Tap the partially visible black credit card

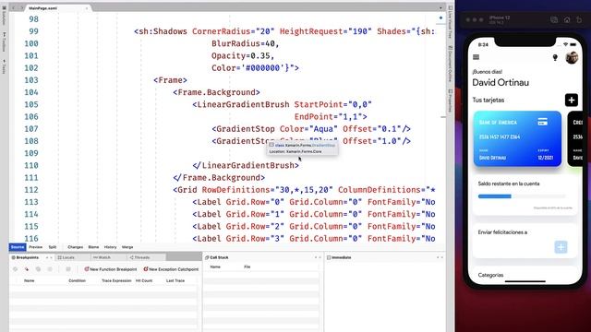575,138
